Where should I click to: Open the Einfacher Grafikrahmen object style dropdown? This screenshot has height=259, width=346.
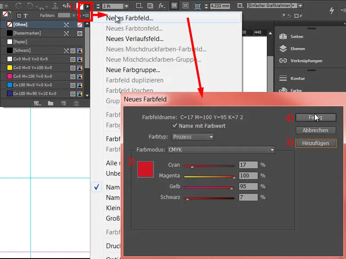[x=300, y=6]
